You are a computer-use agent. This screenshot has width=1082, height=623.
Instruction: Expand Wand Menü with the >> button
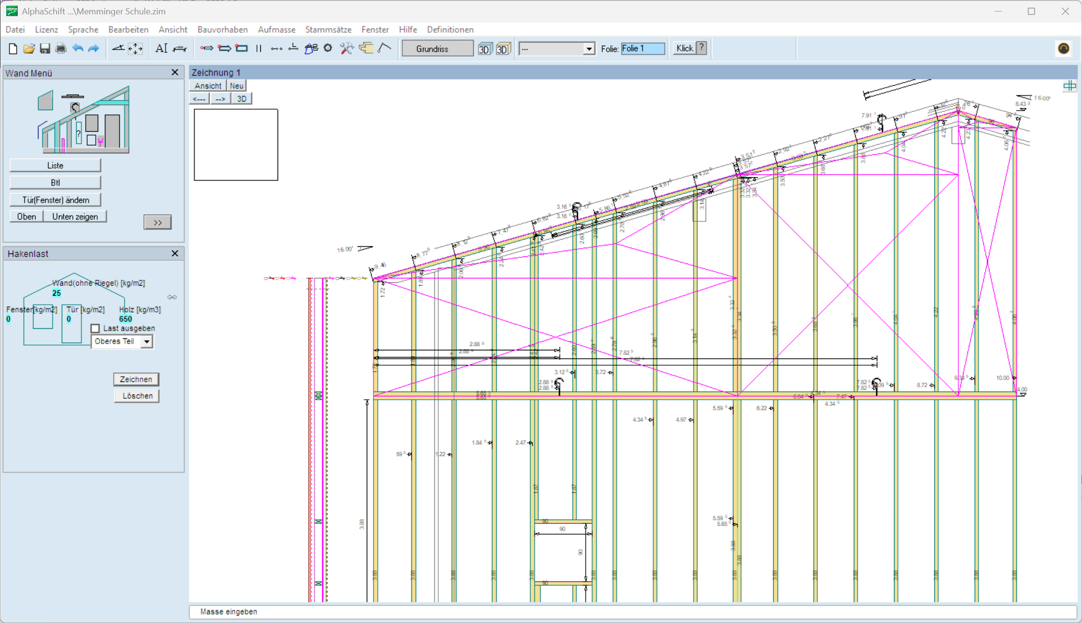point(157,222)
